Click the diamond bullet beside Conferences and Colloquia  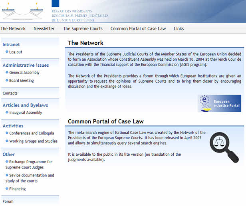[x=7, y=133]
